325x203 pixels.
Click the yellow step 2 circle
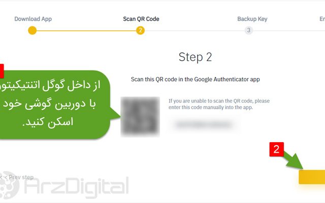pos(140,30)
